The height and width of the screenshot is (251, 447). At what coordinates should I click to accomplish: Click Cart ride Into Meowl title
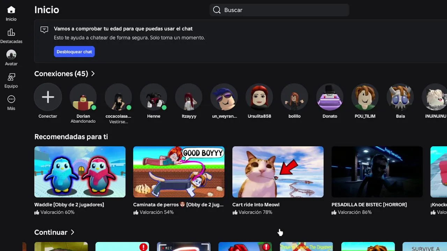coord(256,205)
